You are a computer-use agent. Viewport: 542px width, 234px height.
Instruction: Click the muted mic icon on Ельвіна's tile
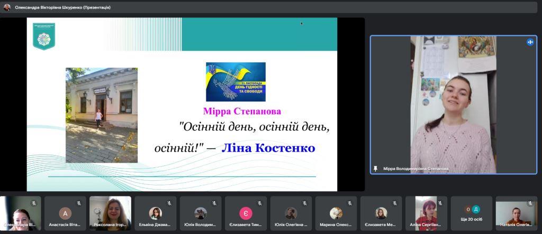(x=169, y=203)
